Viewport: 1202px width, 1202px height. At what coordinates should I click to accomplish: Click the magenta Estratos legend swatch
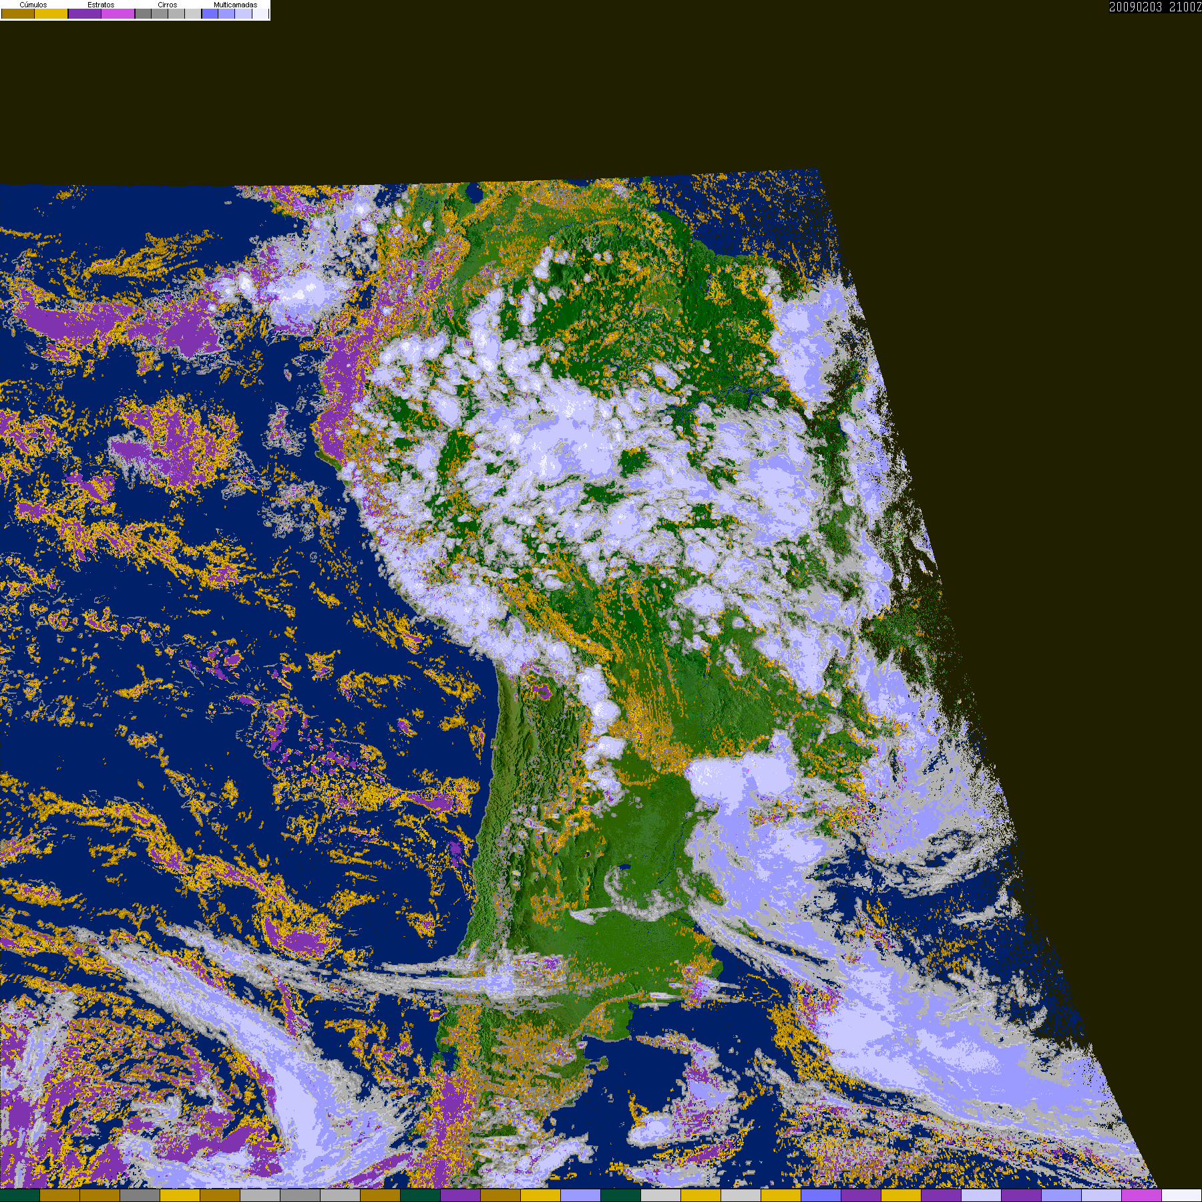[118, 13]
